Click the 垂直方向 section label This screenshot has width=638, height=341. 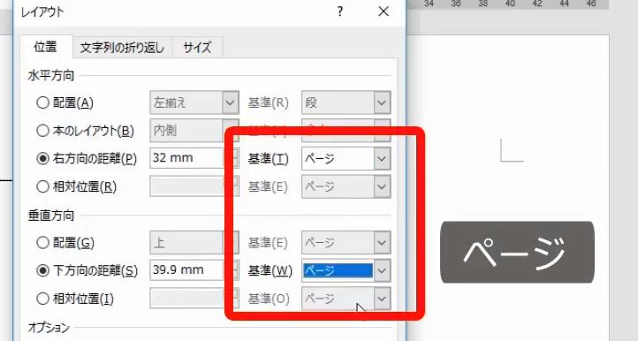pyautogui.click(x=51, y=216)
